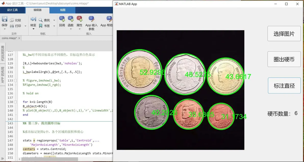
Task: Open the 代码浏览器 side panel tab
Action: 3,53
